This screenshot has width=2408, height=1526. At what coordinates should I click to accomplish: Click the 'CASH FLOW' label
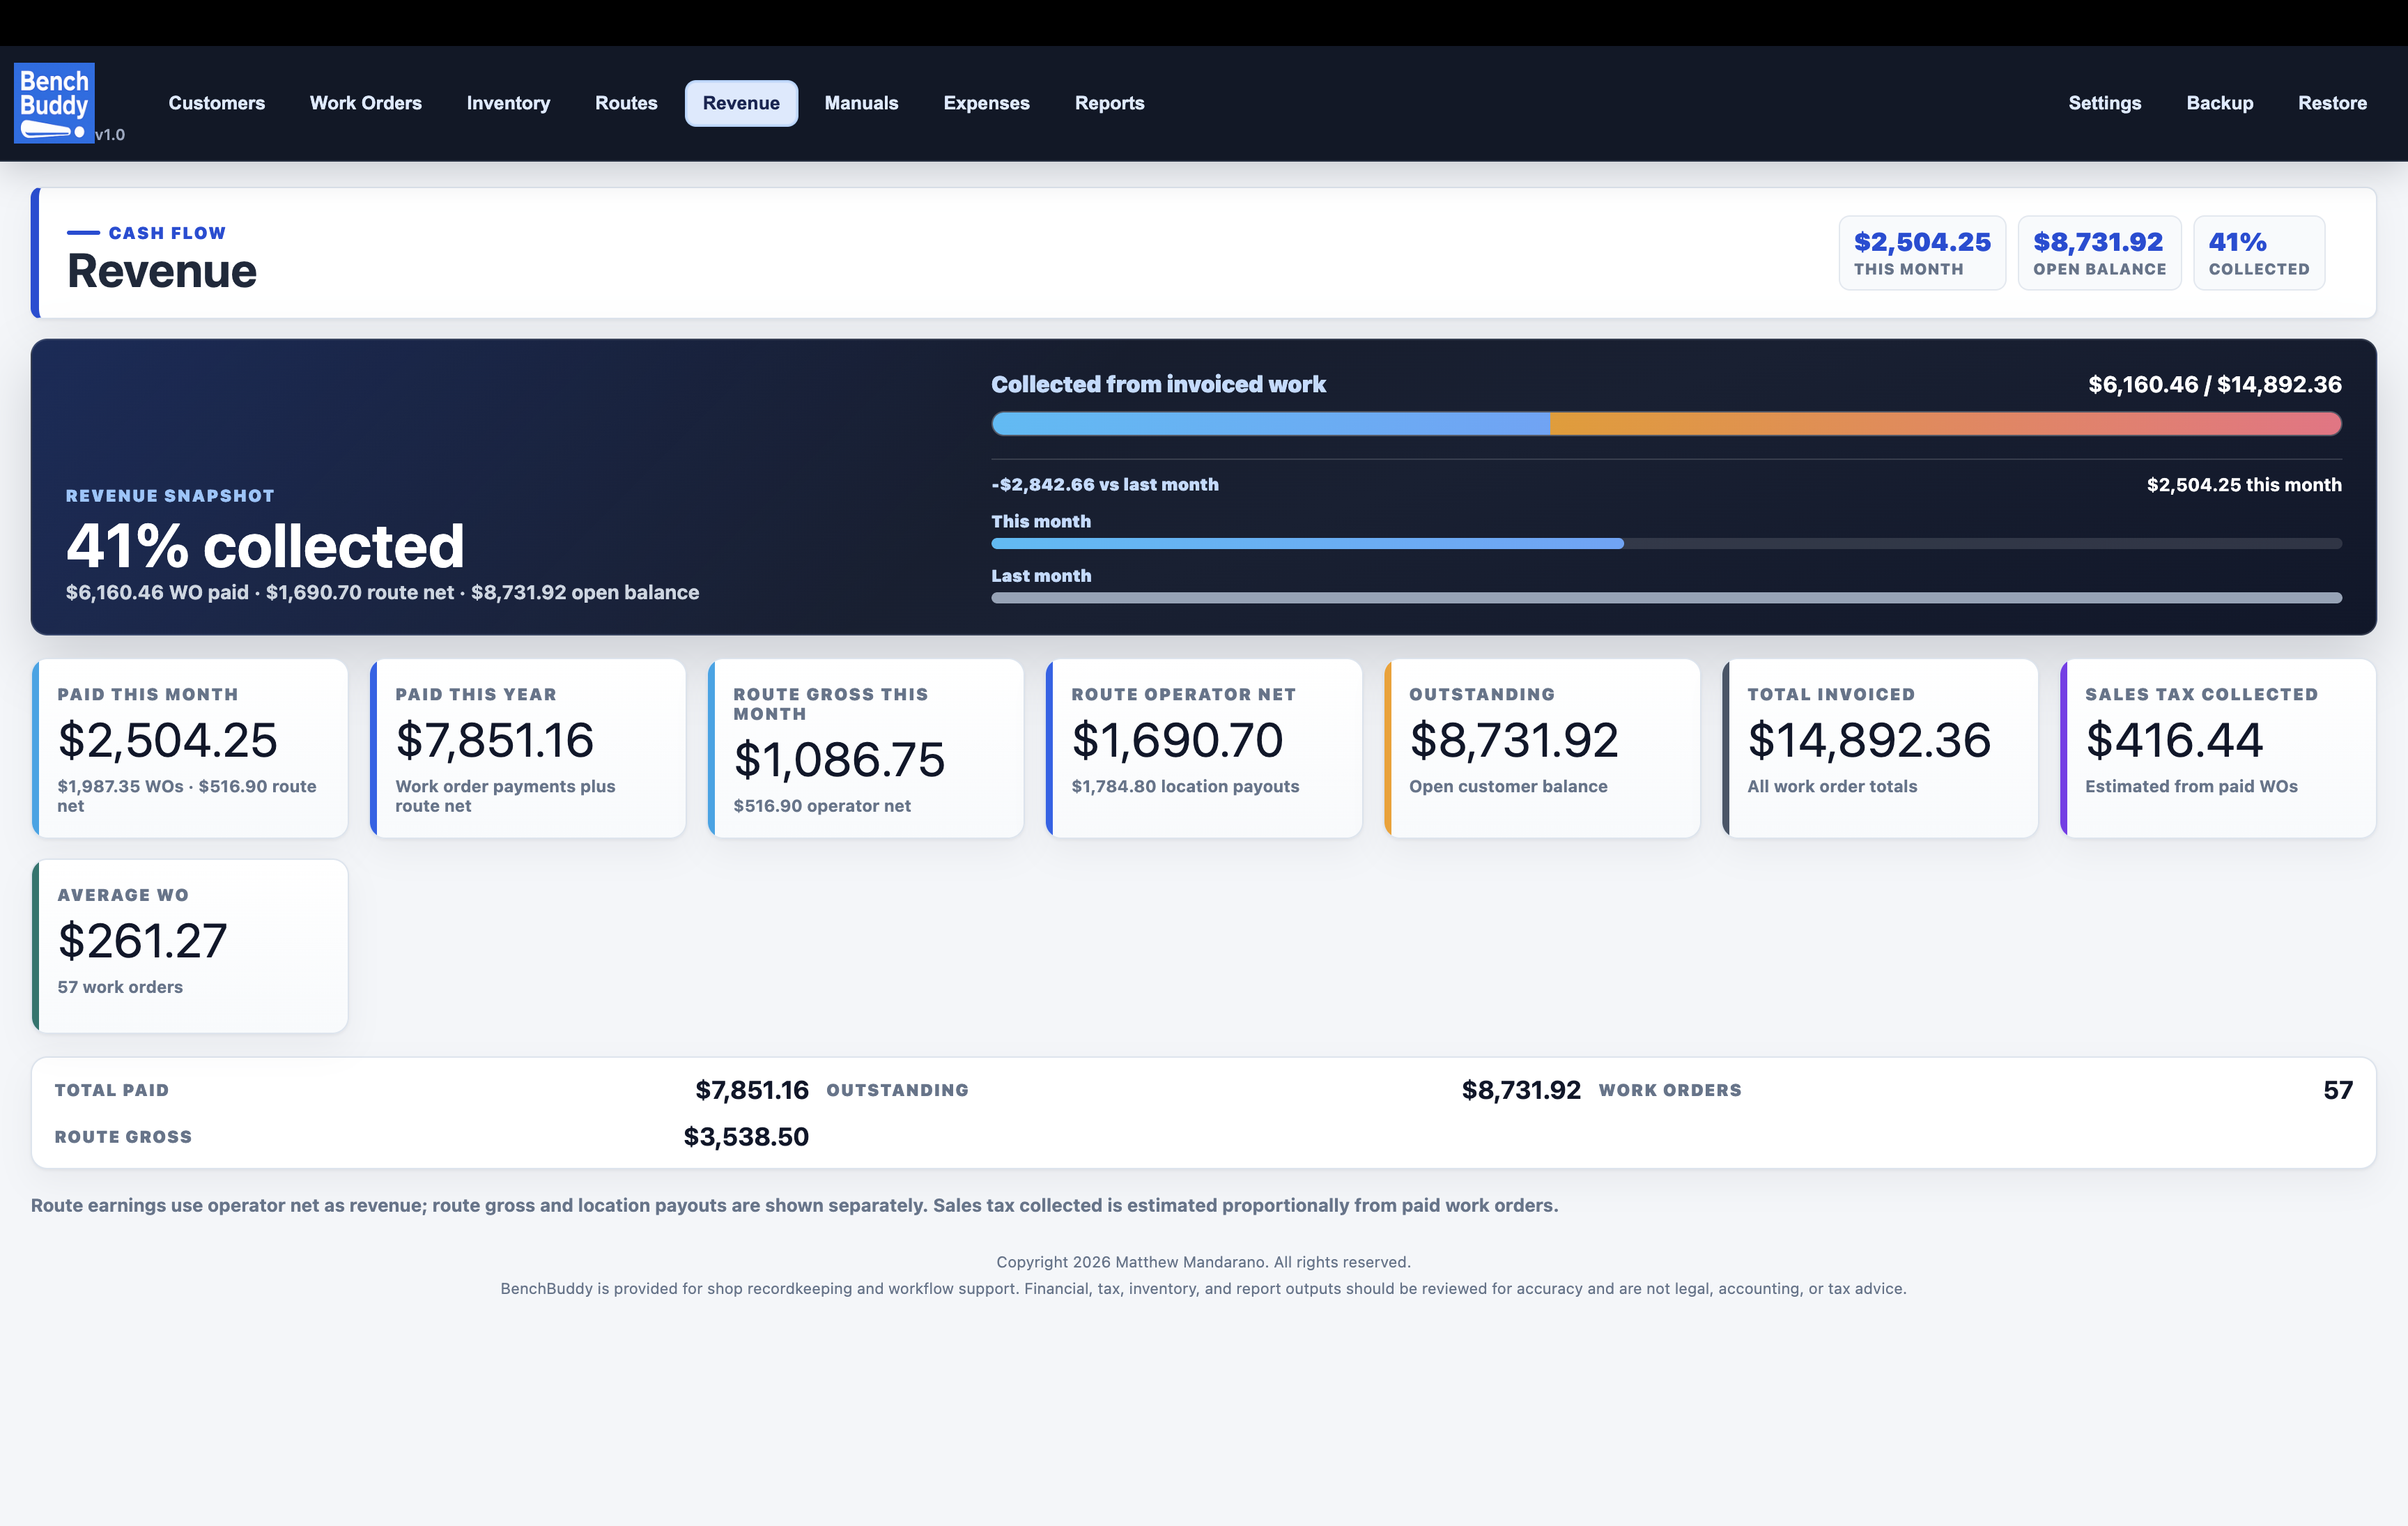[x=167, y=233]
